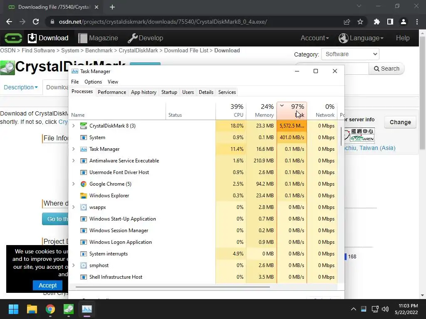
Task: Open the Develop link in OSDN header
Action: pyautogui.click(x=145, y=38)
